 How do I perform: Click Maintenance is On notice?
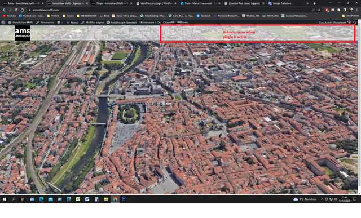150,23
